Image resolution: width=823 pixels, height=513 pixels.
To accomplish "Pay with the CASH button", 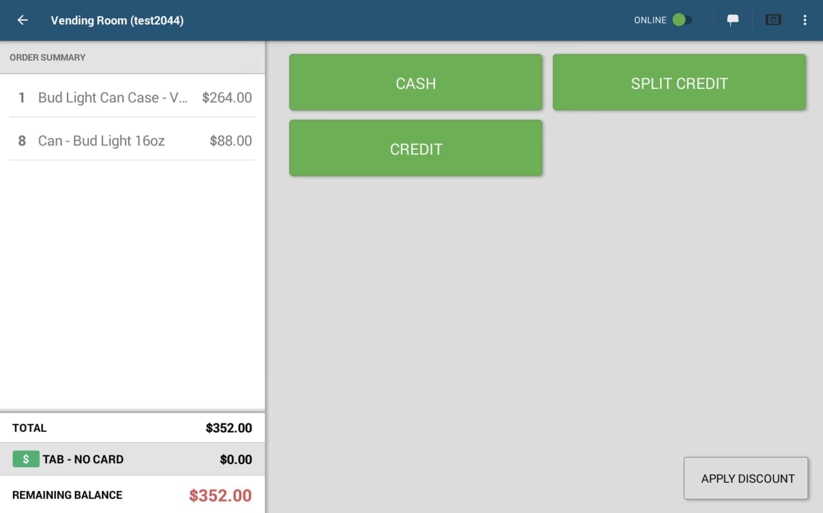I will pos(415,82).
